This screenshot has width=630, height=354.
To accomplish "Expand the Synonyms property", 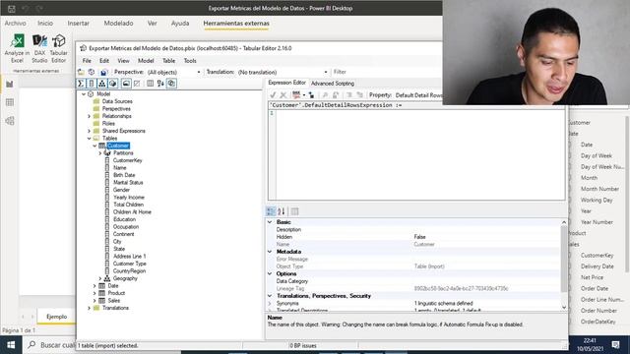I will click(x=270, y=304).
